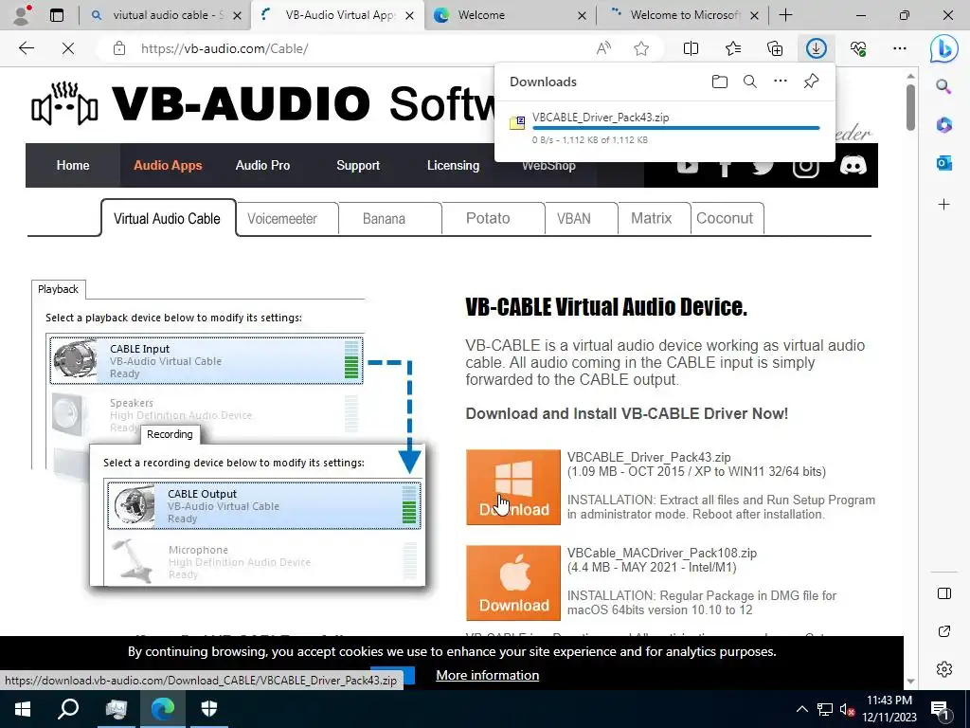
Task: Open sidebar settings gear
Action: pyautogui.click(x=944, y=669)
